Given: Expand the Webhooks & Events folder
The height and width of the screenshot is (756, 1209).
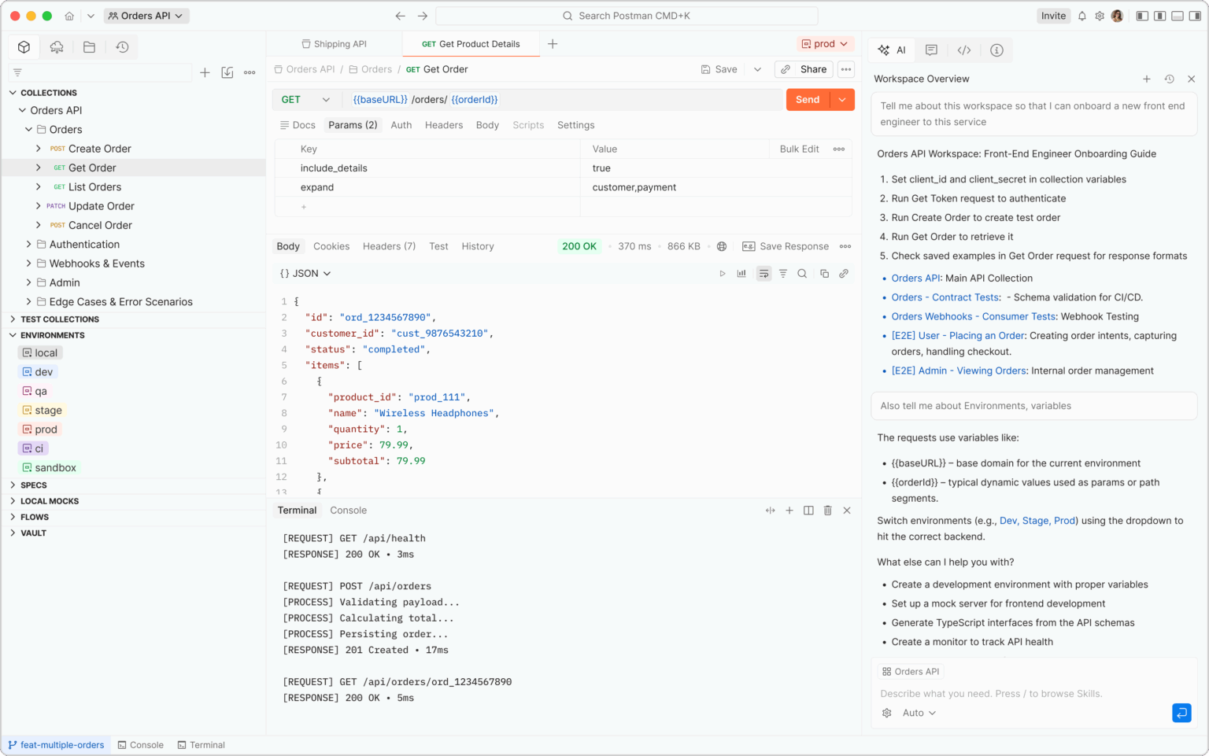Looking at the screenshot, I should tap(28, 264).
